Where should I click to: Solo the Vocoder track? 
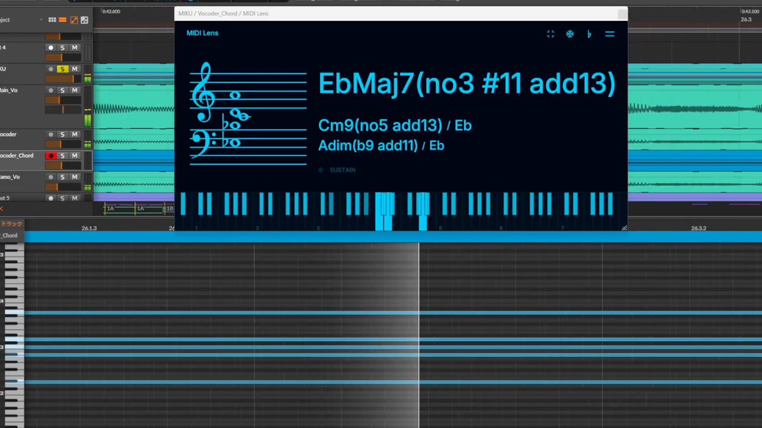(62, 134)
